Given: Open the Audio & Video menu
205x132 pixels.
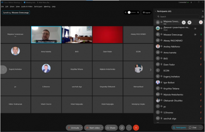Looking at the screenshot, I should pos(27,6).
